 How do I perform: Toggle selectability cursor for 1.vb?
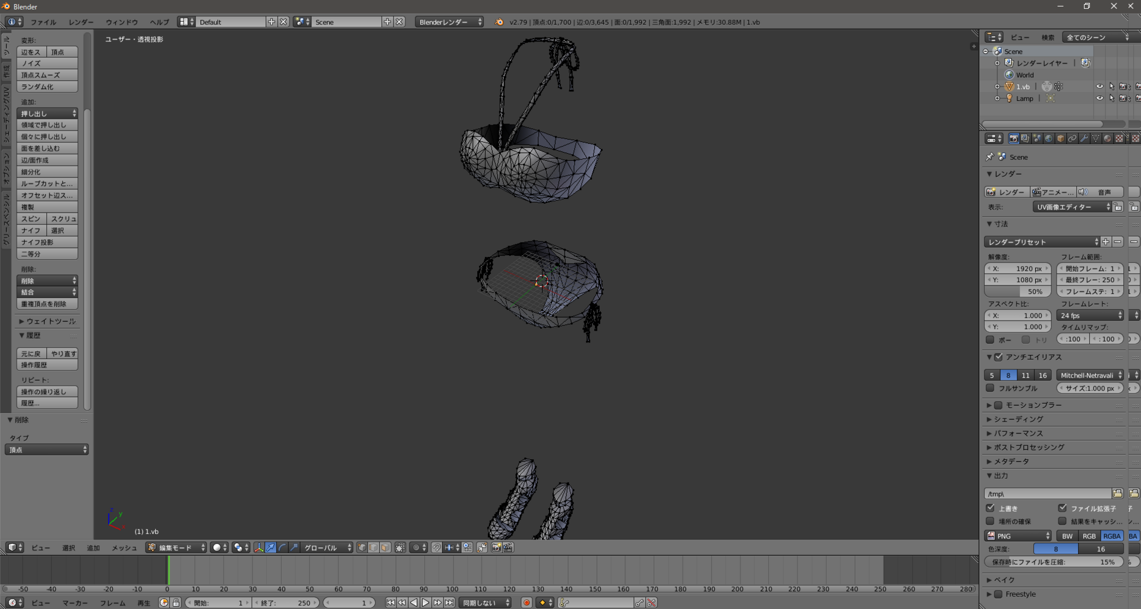1112,87
